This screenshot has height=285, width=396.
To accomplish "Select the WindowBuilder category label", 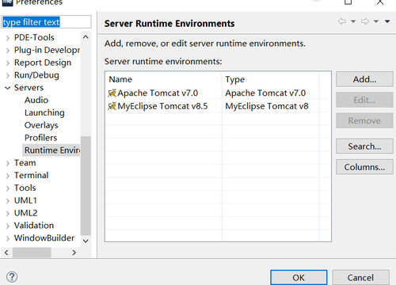I will point(44,238).
